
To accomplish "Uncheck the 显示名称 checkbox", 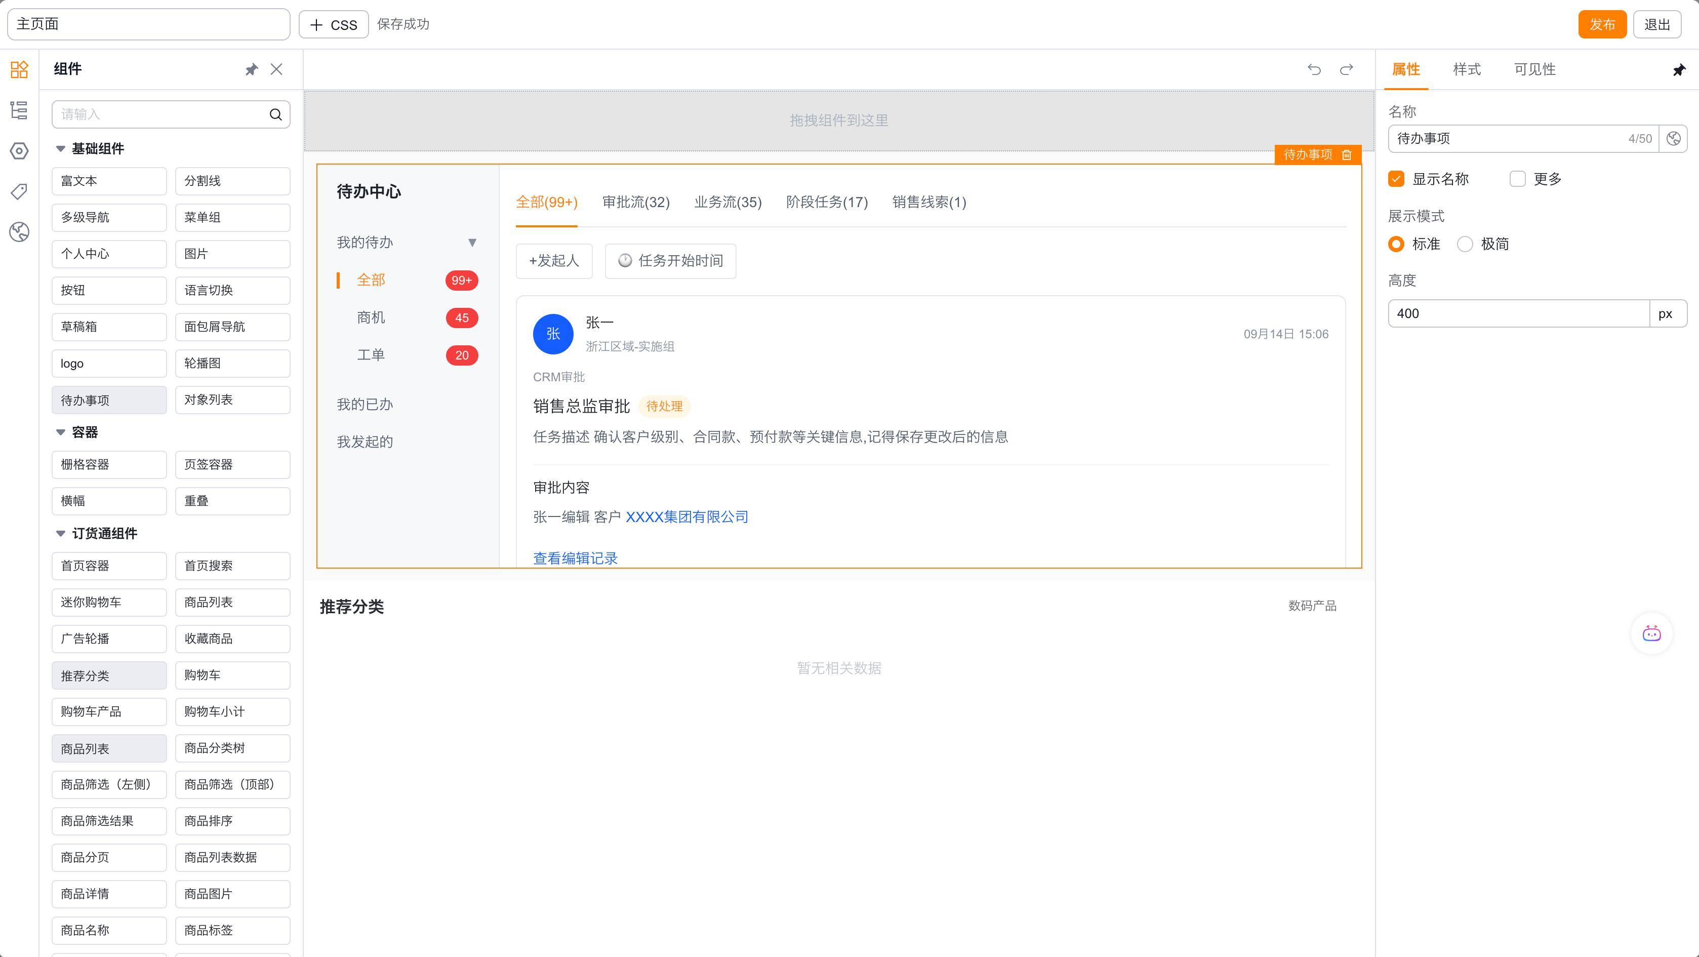I will tap(1396, 179).
